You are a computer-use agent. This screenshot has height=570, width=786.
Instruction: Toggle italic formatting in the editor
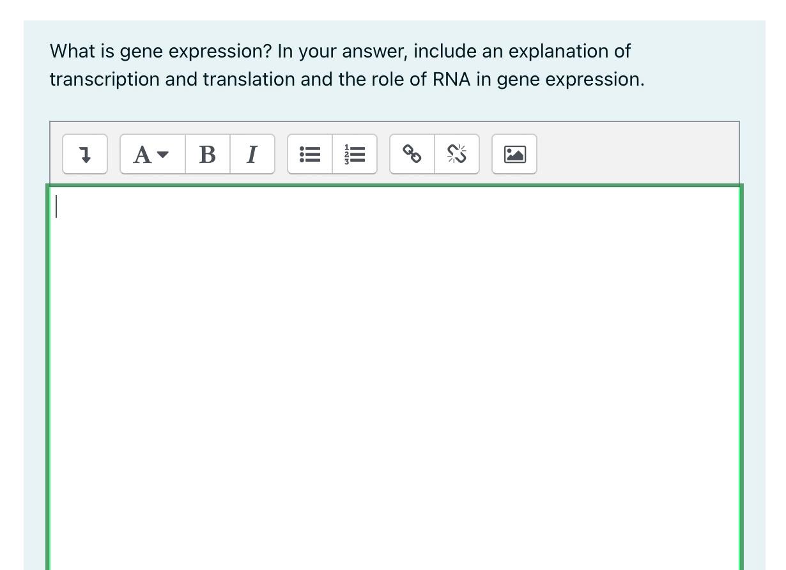point(251,154)
